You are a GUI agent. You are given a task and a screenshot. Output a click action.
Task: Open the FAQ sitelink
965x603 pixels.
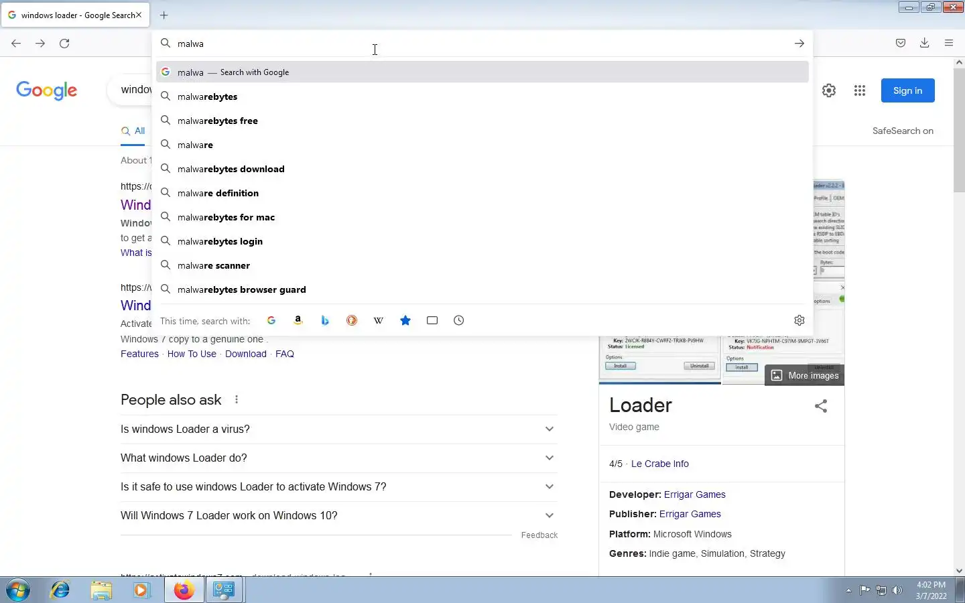tap(285, 354)
